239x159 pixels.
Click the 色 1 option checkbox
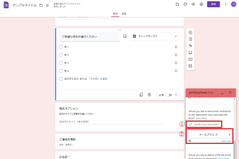tap(61, 47)
